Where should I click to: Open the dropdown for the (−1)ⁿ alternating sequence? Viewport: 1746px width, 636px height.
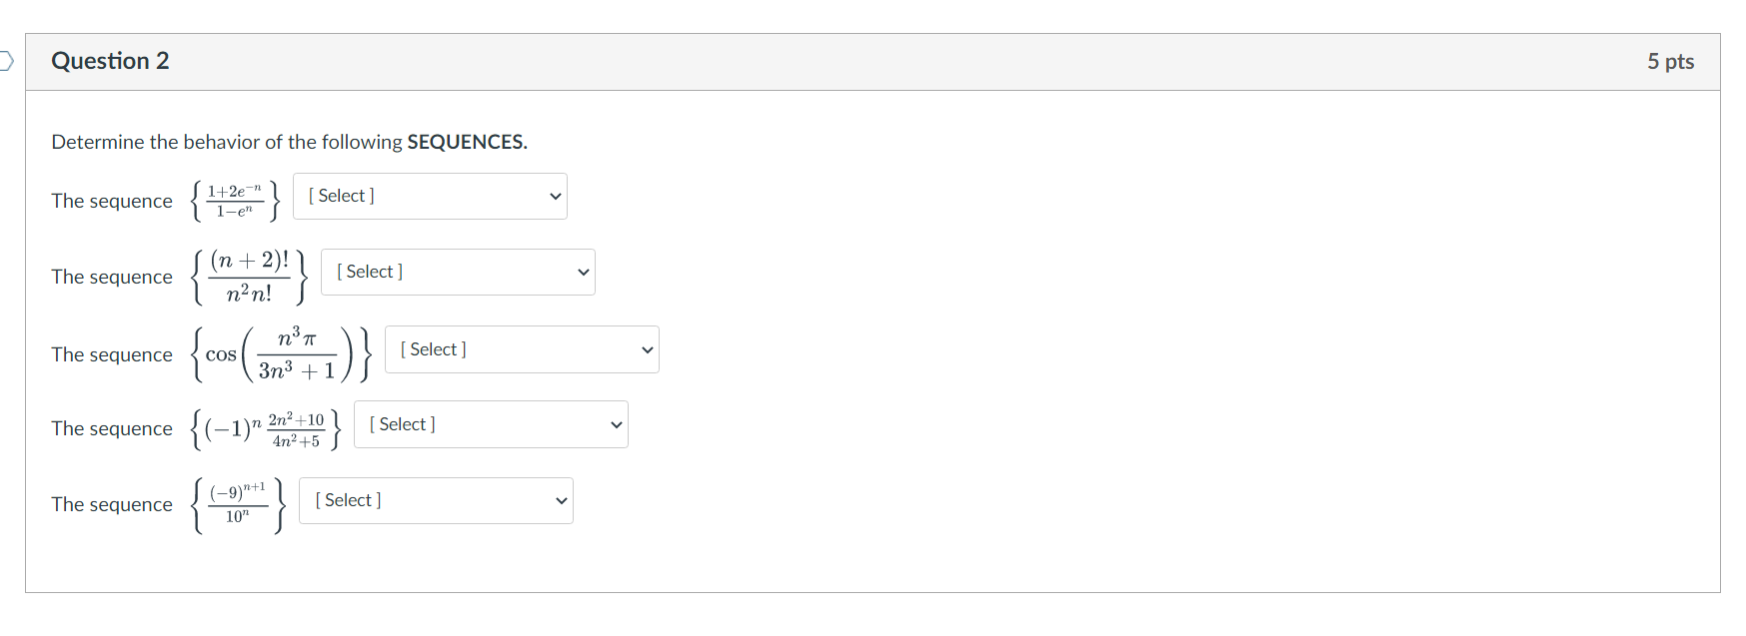491,423
